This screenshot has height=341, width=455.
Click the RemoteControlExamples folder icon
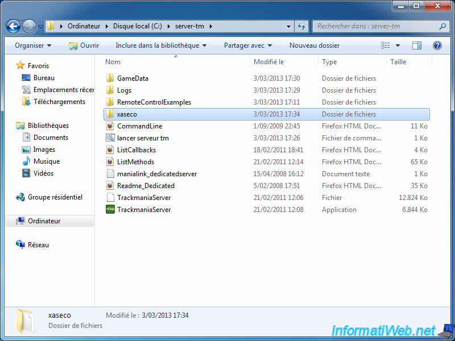110,102
